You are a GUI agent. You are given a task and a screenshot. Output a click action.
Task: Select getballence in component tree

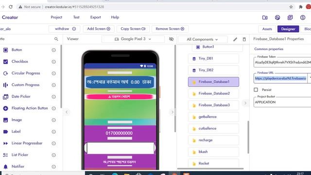tap(213, 117)
